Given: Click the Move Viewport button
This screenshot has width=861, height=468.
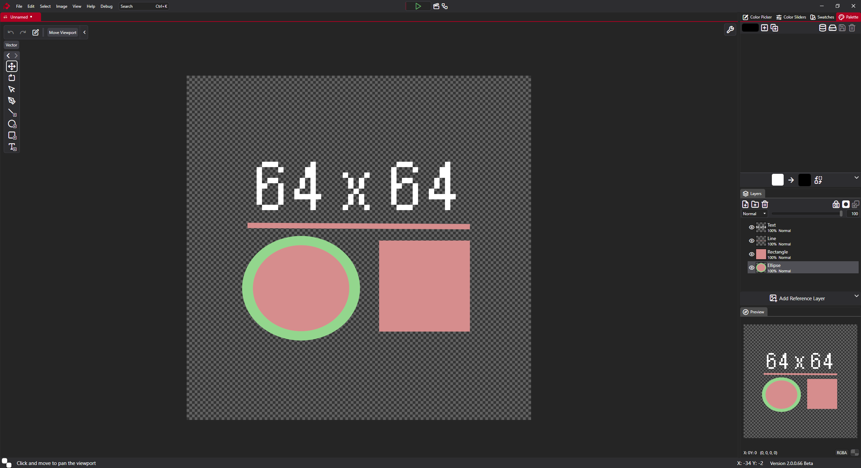Looking at the screenshot, I should click(x=62, y=32).
